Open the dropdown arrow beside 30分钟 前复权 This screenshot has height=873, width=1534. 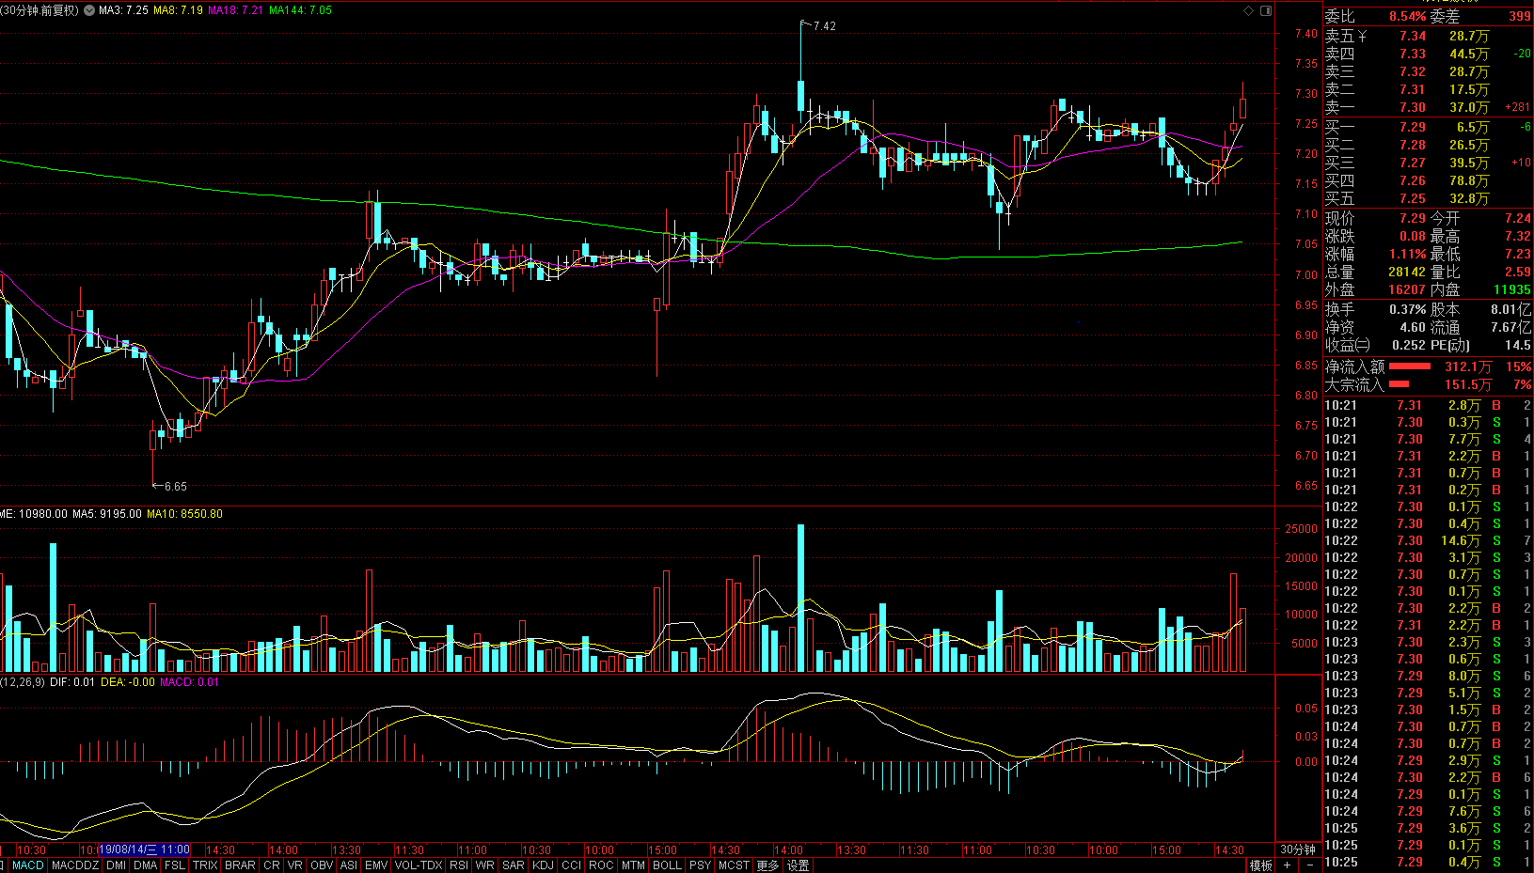coord(88,10)
